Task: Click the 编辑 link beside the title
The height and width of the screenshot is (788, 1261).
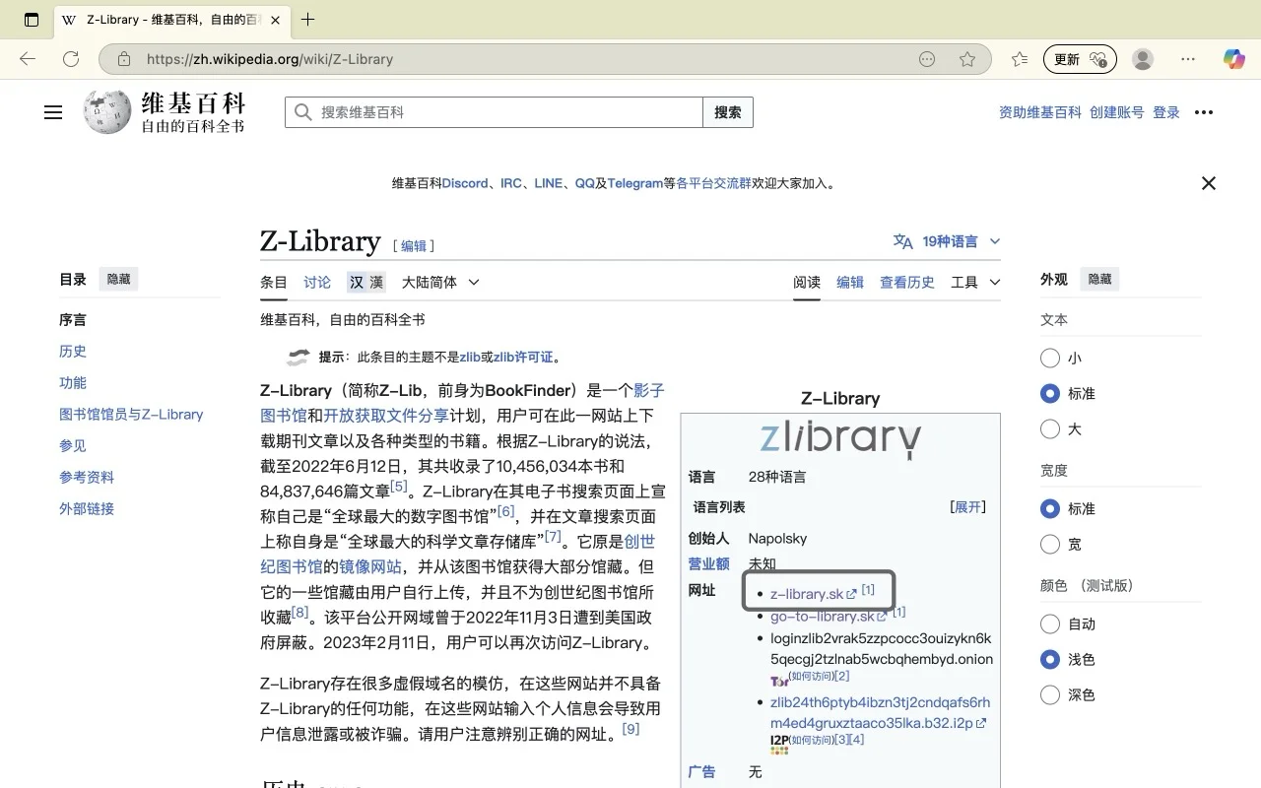Action: click(414, 246)
